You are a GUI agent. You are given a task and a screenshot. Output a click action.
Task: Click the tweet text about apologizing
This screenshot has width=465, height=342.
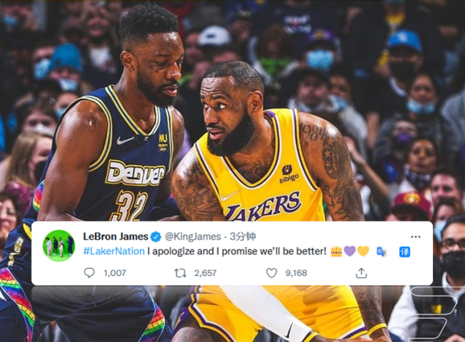tap(237, 251)
